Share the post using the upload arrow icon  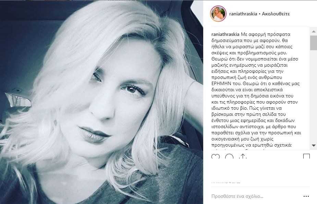(242, 156)
